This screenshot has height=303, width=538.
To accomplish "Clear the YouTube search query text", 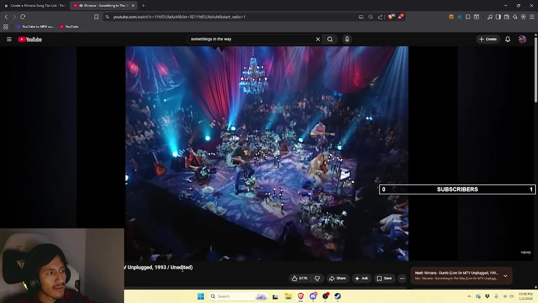I will pos(318,39).
